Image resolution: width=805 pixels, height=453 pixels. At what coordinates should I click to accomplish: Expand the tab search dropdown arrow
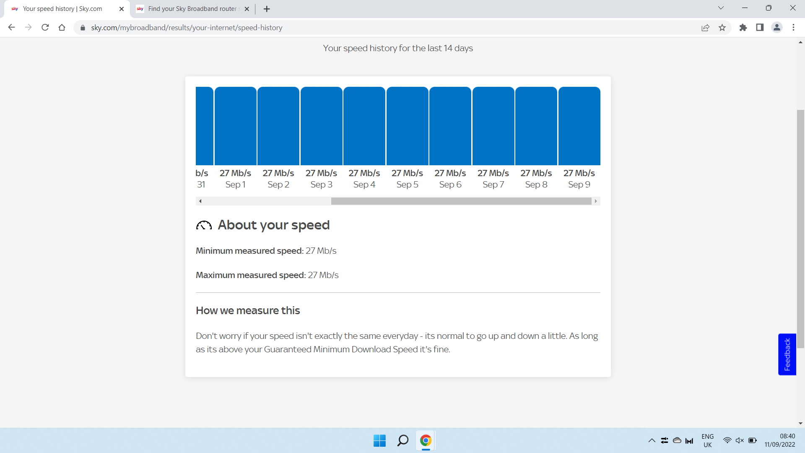pyautogui.click(x=721, y=8)
